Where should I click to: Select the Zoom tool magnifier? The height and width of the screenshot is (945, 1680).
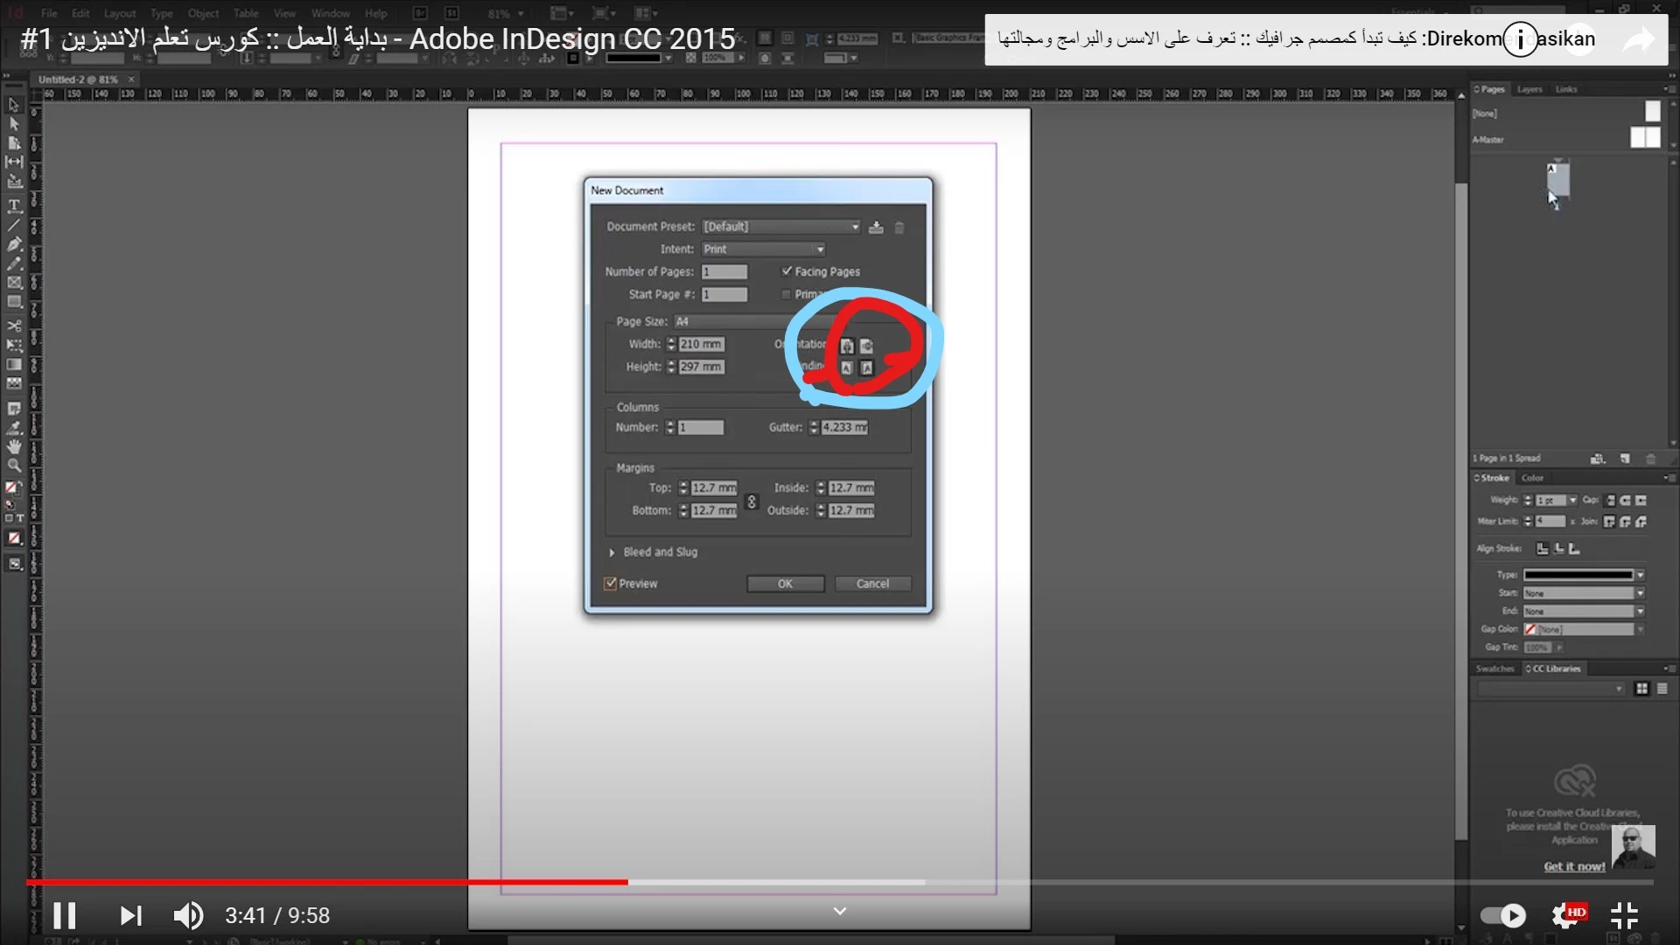pos(14,465)
